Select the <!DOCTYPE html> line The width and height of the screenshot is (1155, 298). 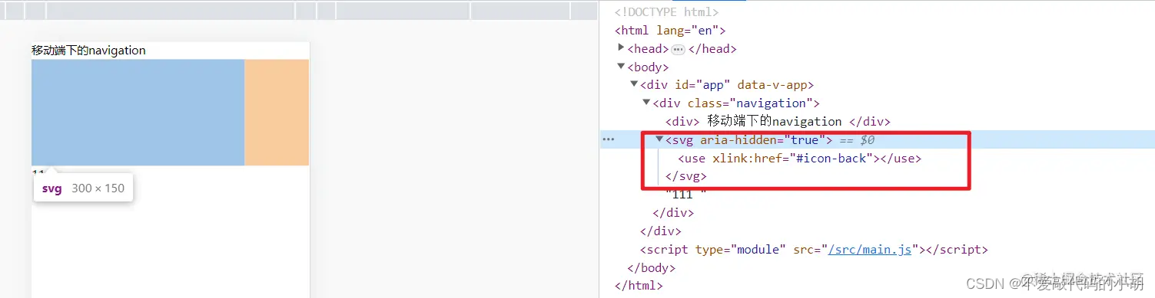pos(666,11)
